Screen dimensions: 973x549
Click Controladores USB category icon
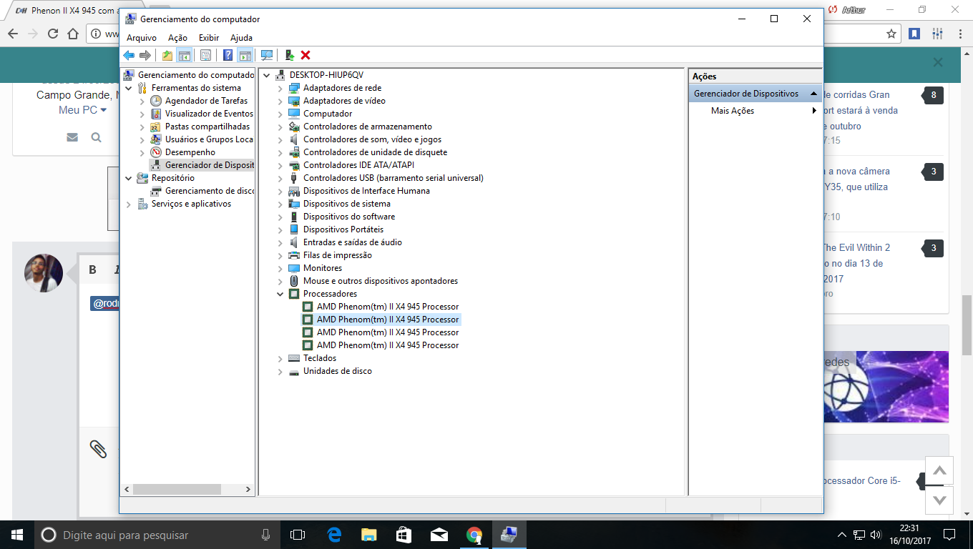tap(294, 178)
